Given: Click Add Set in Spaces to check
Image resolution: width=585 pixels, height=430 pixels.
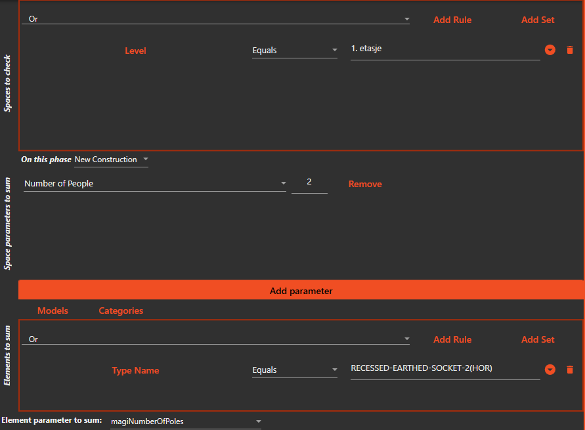Looking at the screenshot, I should [538, 20].
